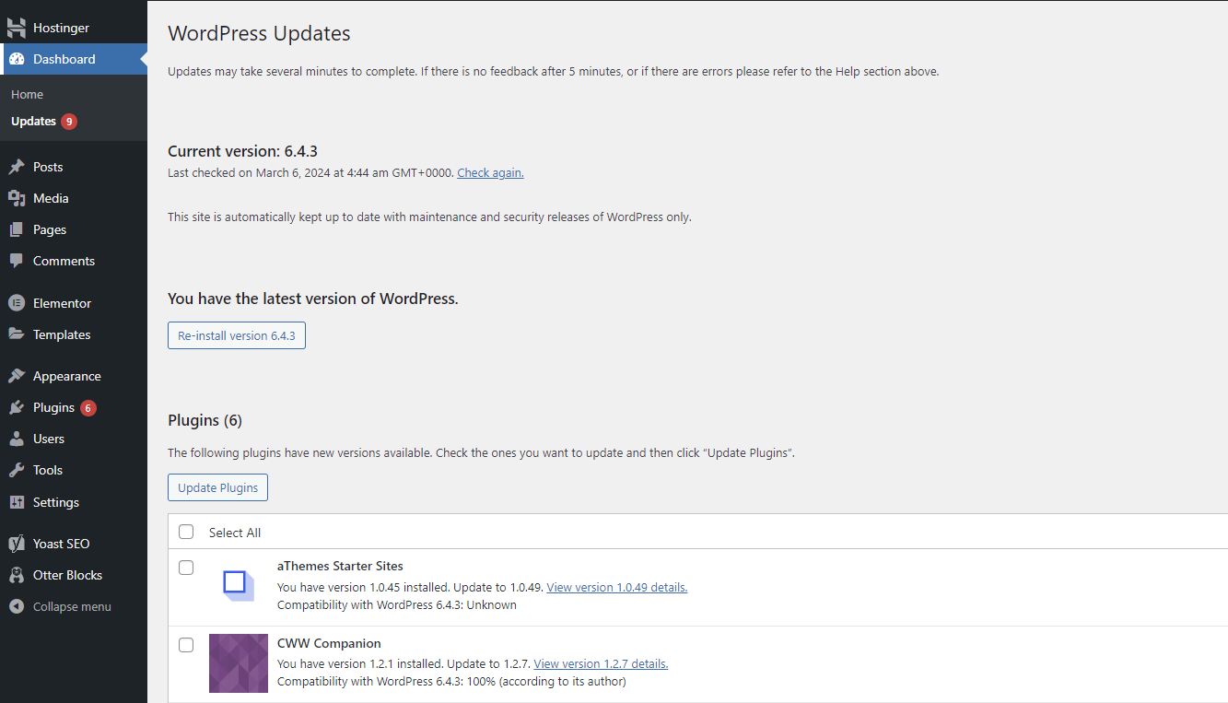Select Home under Dashboard

pyautogui.click(x=27, y=94)
